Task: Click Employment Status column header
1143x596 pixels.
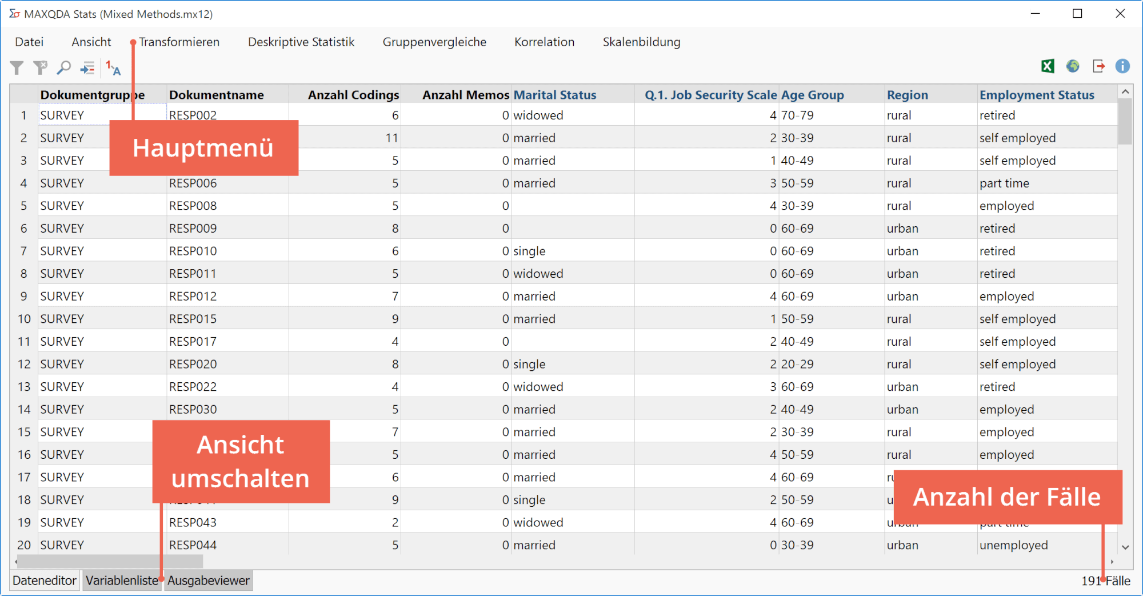Action: 1047,95
